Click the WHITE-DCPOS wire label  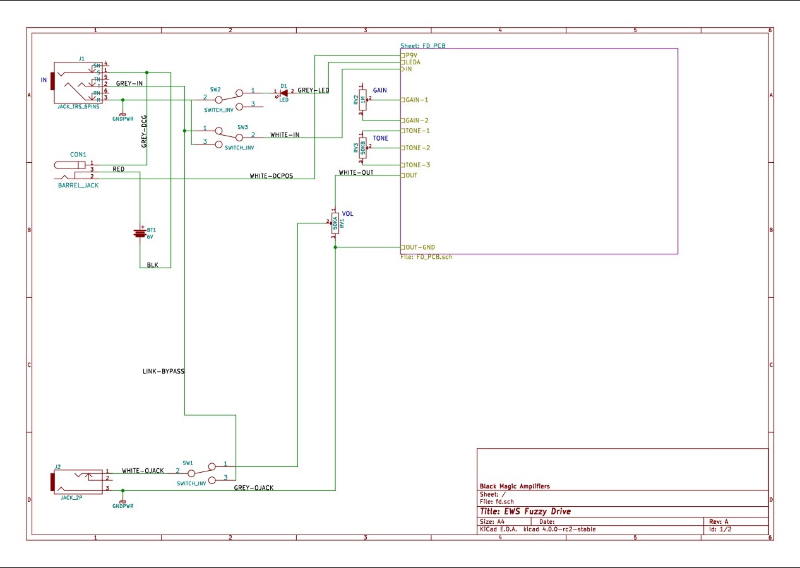(x=272, y=176)
